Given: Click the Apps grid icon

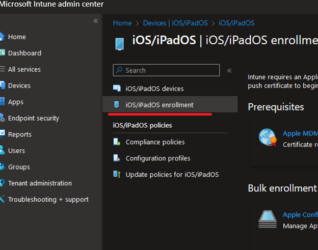Looking at the screenshot, I should [x=2, y=101].
